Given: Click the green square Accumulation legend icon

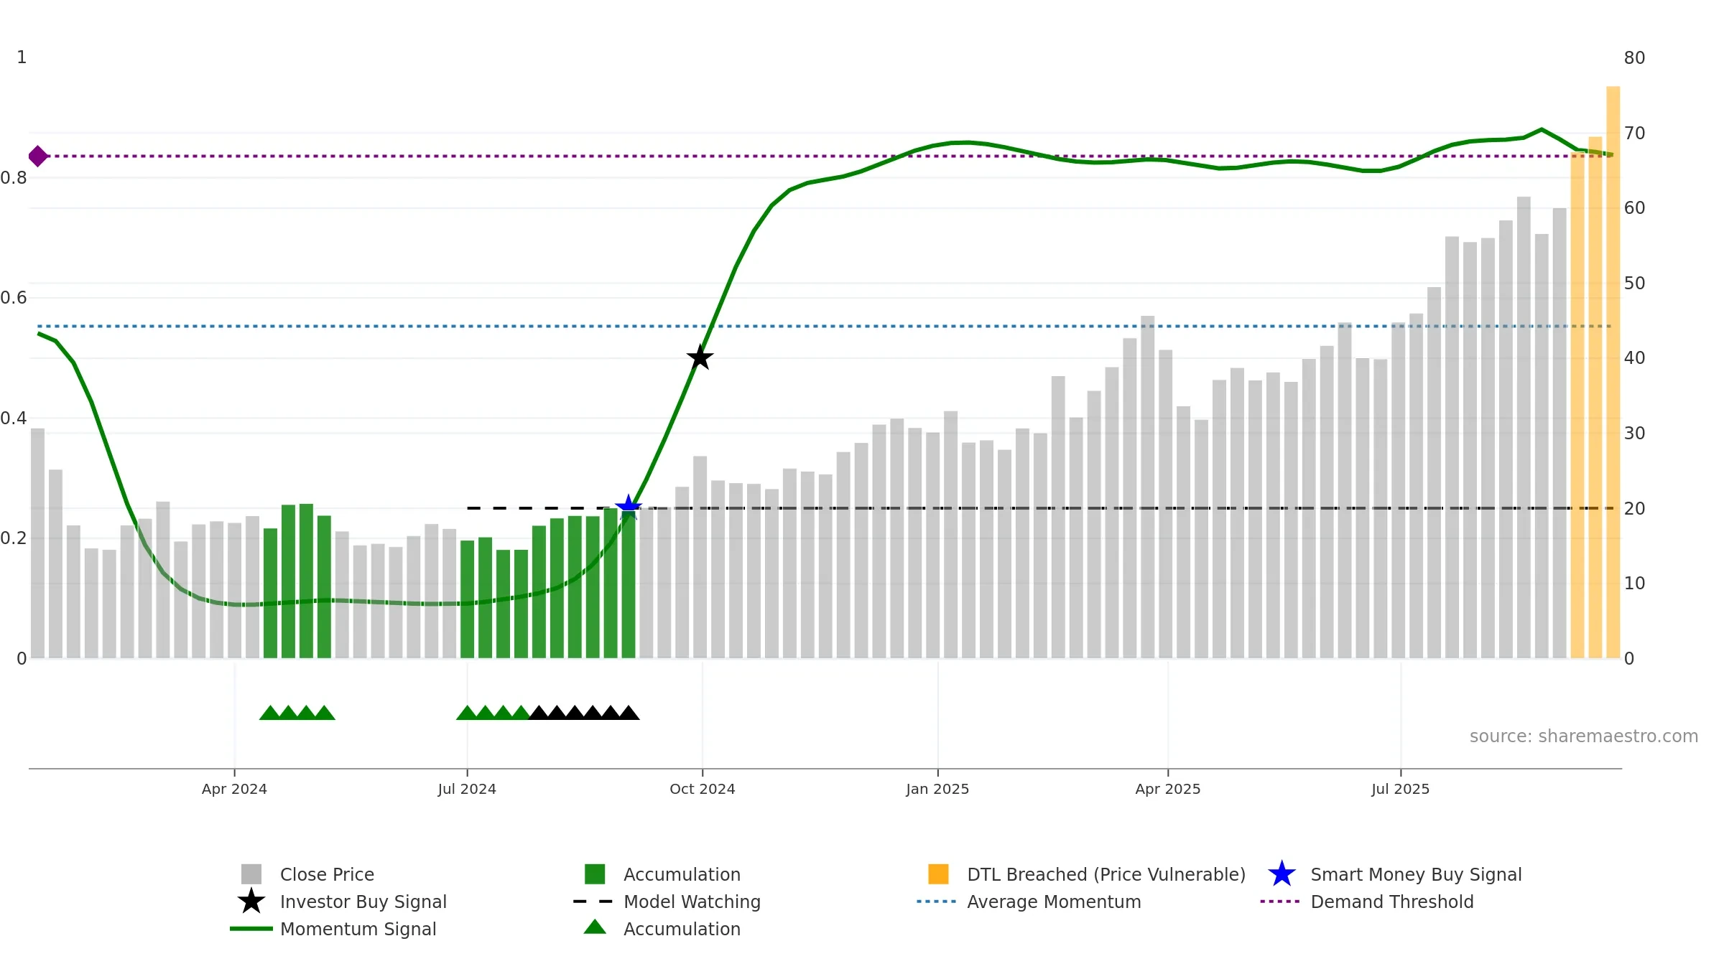Looking at the screenshot, I should 595,874.
